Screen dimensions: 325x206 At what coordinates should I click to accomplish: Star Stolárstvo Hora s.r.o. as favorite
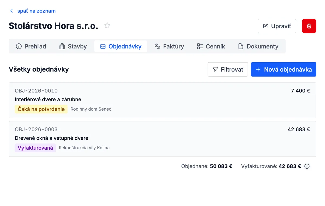107,26
